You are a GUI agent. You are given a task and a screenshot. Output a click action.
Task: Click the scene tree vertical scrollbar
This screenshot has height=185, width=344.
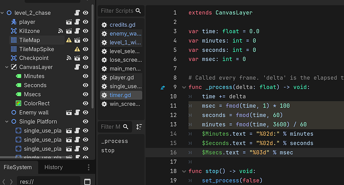click(x=93, y=57)
